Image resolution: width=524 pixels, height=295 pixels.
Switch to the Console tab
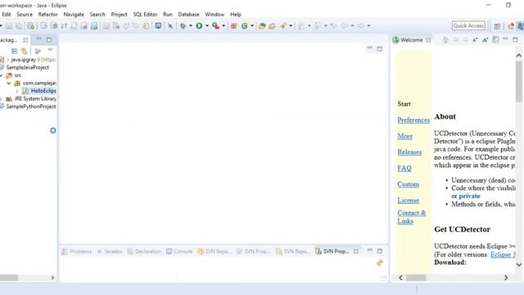pos(179,252)
